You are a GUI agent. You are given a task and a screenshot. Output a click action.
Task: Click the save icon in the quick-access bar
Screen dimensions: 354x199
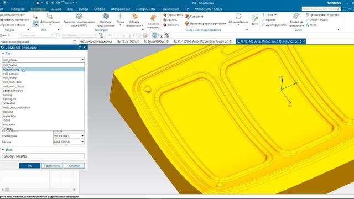(x=4, y=3)
